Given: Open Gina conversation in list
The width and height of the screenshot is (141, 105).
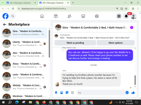Looking at the screenshot, I should [x=24, y=33].
